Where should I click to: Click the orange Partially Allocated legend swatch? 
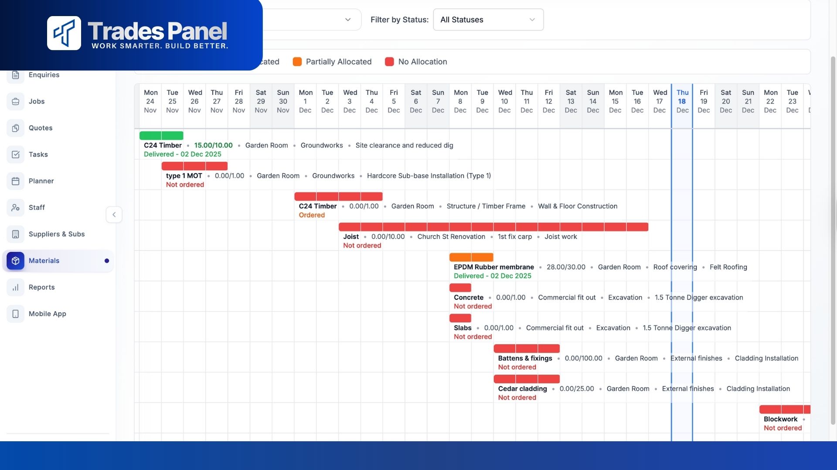pyautogui.click(x=297, y=62)
